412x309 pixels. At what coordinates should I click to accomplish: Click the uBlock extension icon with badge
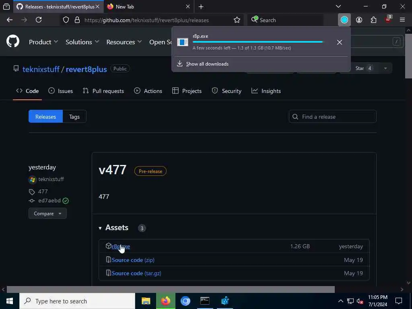click(388, 19)
